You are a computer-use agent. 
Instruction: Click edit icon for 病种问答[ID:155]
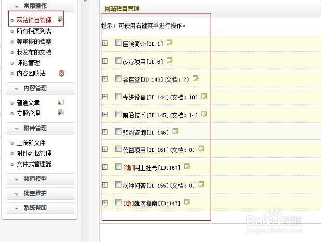(201, 184)
